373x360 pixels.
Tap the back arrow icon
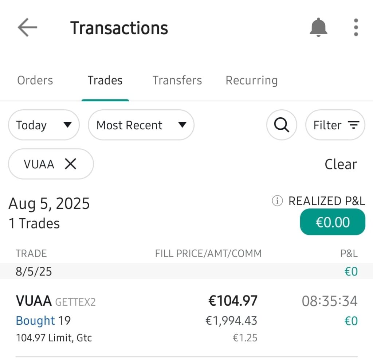(x=27, y=28)
